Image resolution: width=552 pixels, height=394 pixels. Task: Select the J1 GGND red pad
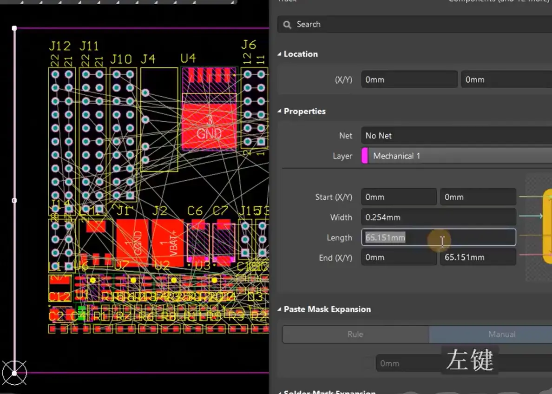(x=132, y=243)
